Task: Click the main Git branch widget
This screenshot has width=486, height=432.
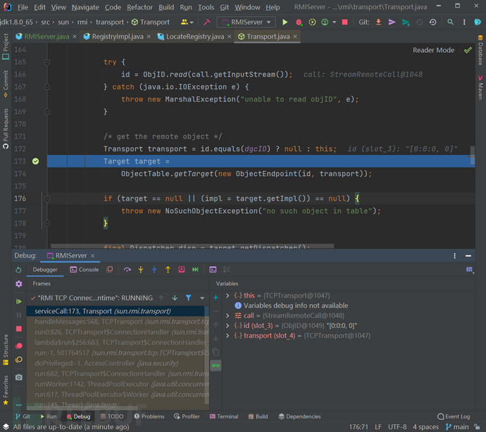Action: (x=457, y=427)
